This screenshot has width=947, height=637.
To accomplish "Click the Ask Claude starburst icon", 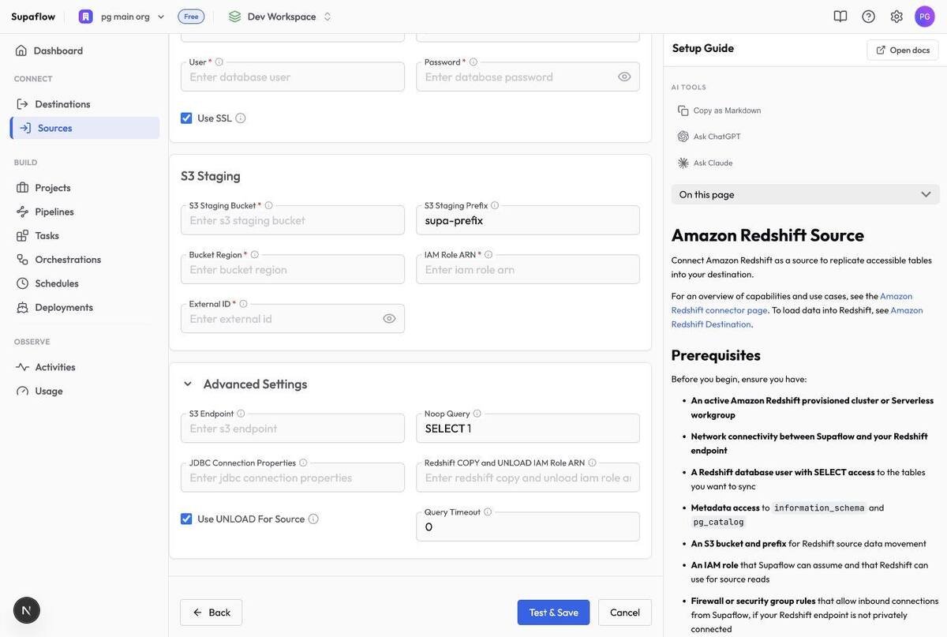I will pos(683,163).
